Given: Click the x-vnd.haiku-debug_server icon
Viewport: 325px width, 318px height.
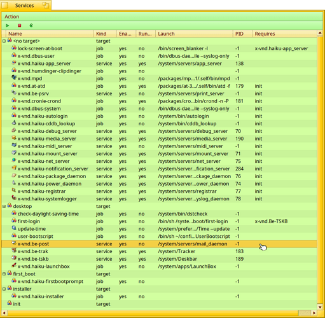Looking at the screenshot, I should pyautogui.click(x=14, y=130).
